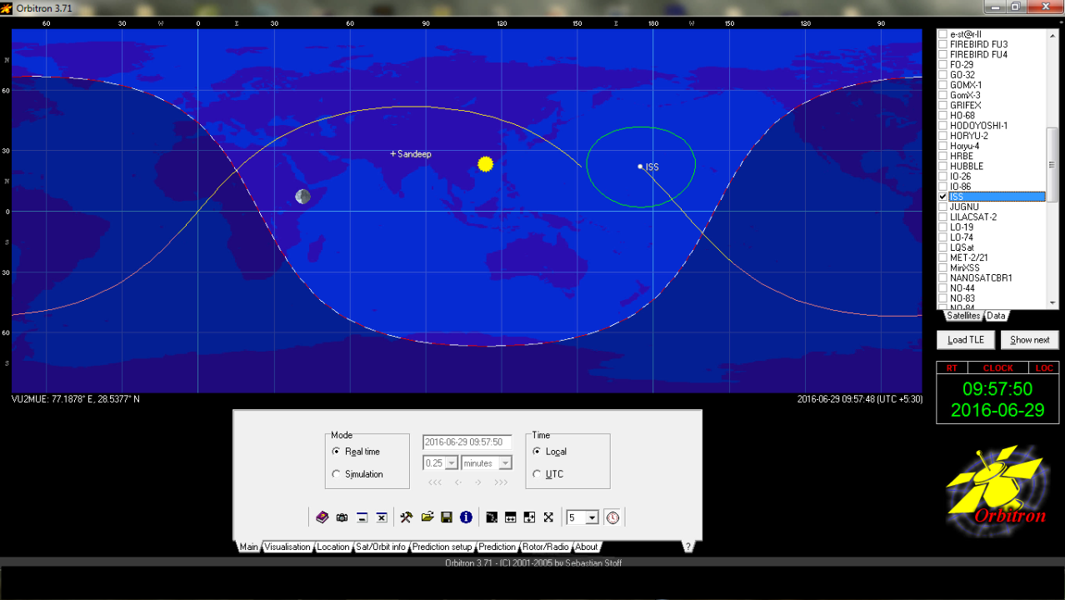The image size is (1065, 600).
Task: Go to the Sat/Orbit info tab
Action: point(381,547)
